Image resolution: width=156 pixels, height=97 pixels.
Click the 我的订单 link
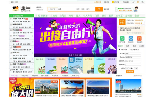tap(106, 2)
